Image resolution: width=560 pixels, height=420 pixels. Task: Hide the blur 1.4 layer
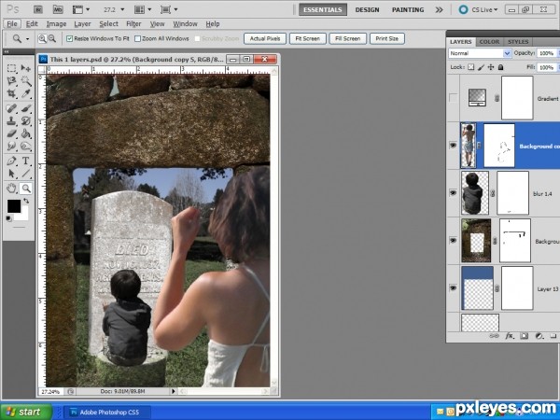tap(454, 193)
